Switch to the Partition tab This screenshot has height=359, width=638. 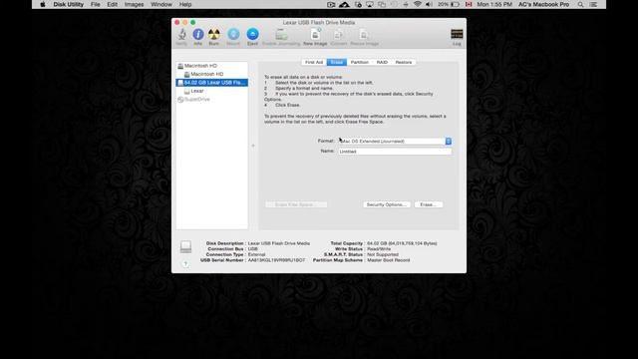[359, 62]
